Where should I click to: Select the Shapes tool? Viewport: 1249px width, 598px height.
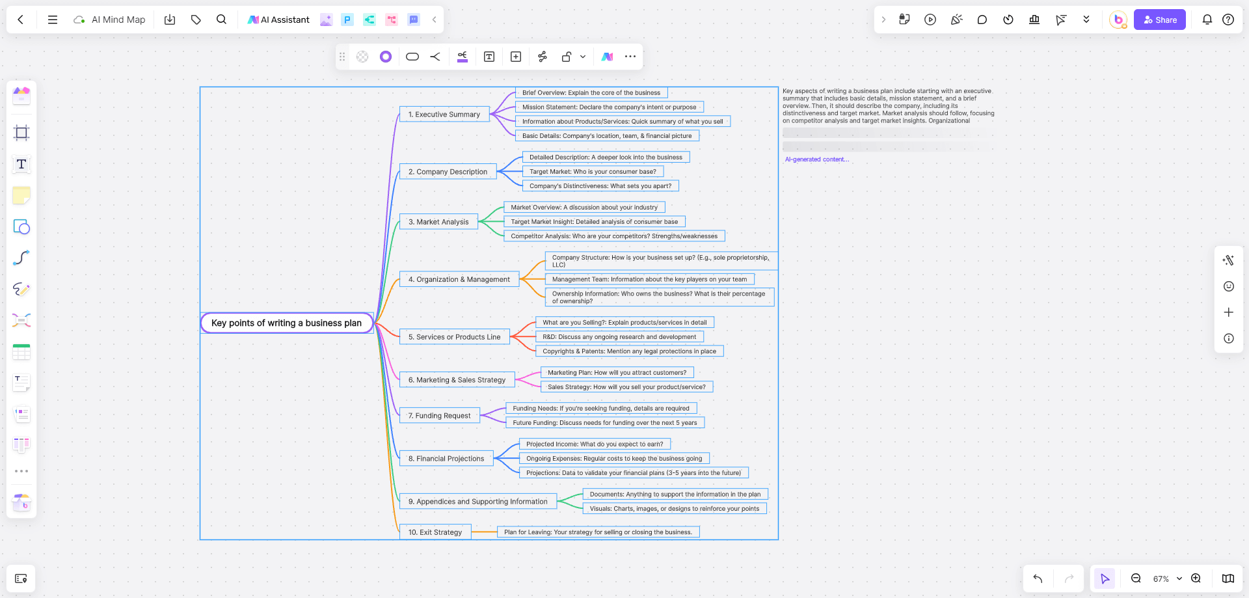[x=21, y=226]
